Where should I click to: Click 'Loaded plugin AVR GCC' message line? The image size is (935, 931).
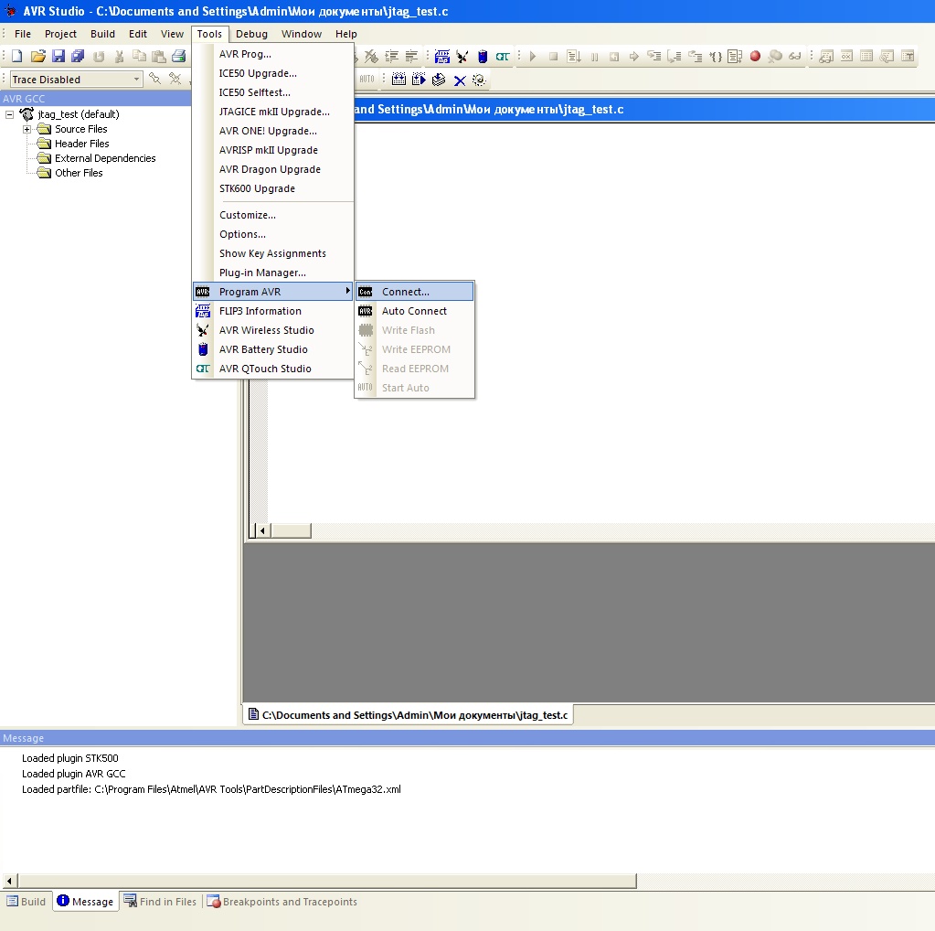[x=74, y=774]
